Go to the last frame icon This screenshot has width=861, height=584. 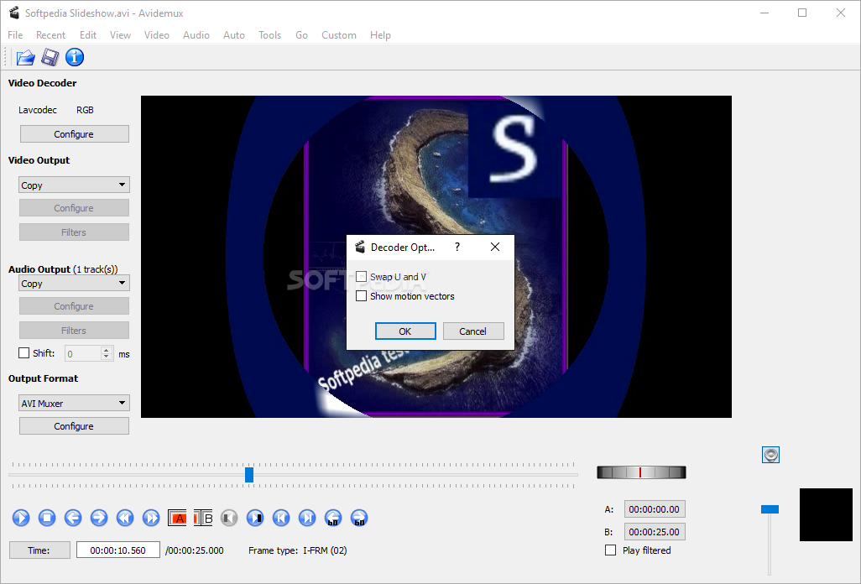click(307, 518)
